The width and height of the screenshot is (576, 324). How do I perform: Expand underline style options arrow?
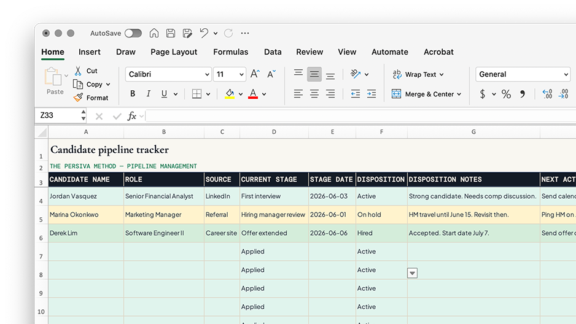click(x=176, y=94)
